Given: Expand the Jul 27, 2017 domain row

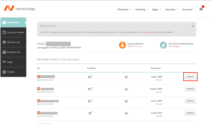Looking at the screenshot, I should [126, 101].
